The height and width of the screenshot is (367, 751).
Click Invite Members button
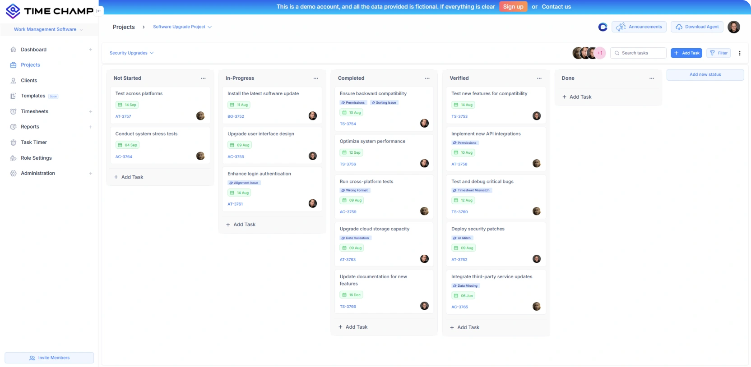coord(49,358)
